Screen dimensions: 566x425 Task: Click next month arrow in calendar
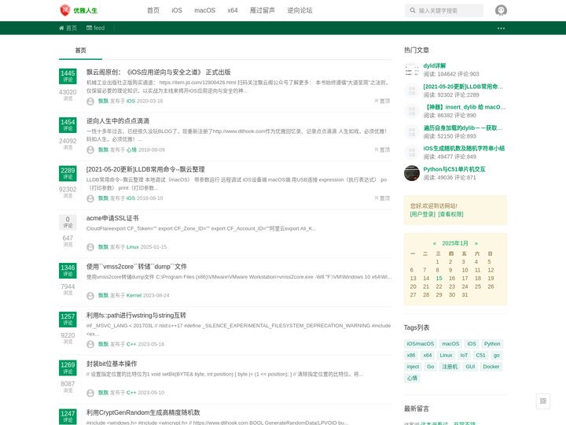click(476, 243)
